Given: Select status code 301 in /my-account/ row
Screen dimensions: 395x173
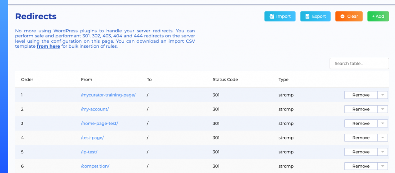Looking at the screenshot, I should (216, 109).
